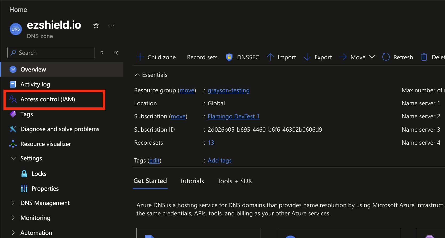This screenshot has width=445, height=238.
Task: Click the search magnifier icon
Action: click(x=13, y=53)
